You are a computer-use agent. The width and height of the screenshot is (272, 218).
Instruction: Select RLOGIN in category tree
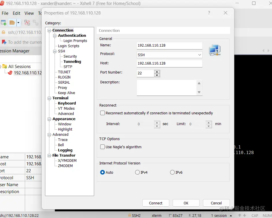tap(64, 77)
